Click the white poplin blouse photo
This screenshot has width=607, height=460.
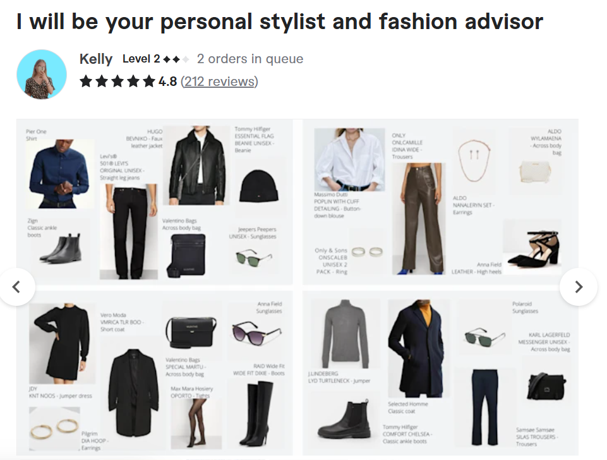pos(349,159)
